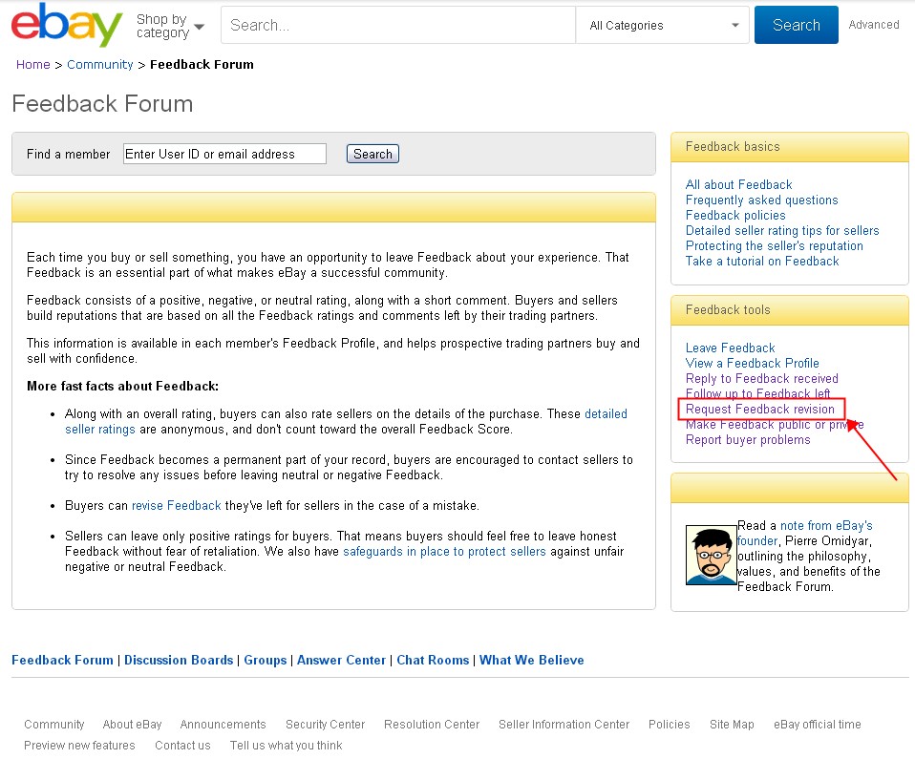Go to Home via the breadcrumb
This screenshot has width=915, height=759.
tap(32, 64)
